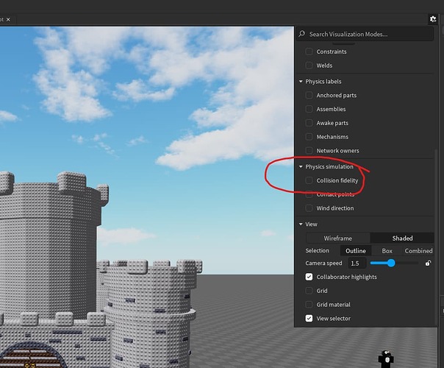Toggle the Network owners checkbox

click(309, 150)
